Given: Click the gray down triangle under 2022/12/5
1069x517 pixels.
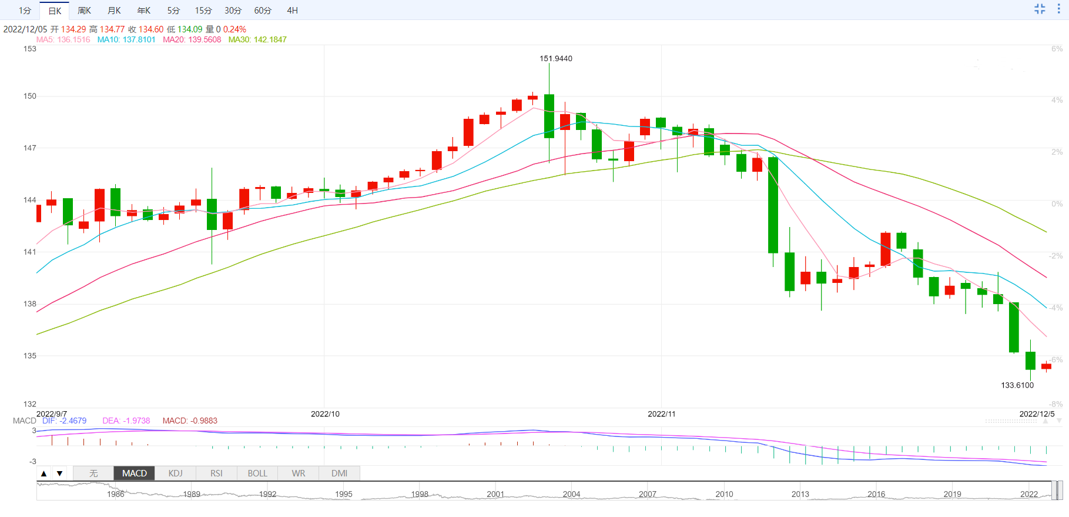Looking at the screenshot, I should tap(1059, 421).
